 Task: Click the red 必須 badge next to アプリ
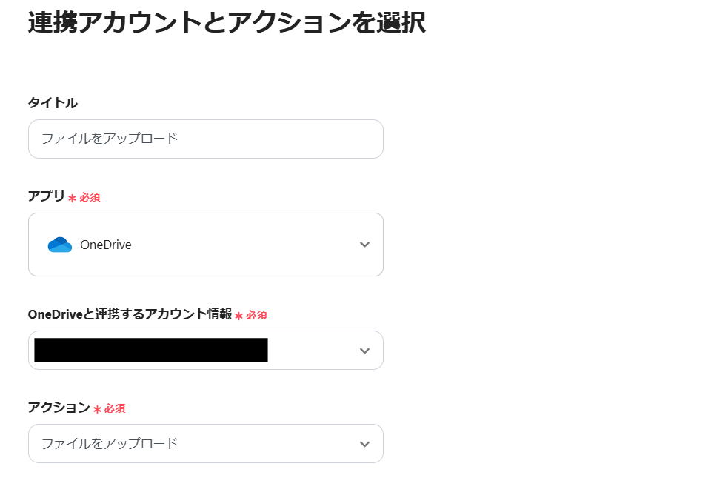pos(92,197)
